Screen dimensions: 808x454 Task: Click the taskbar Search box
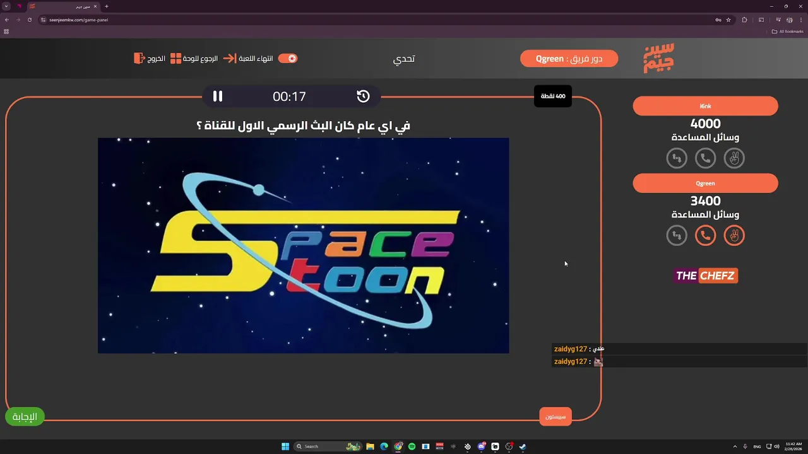[x=328, y=446]
